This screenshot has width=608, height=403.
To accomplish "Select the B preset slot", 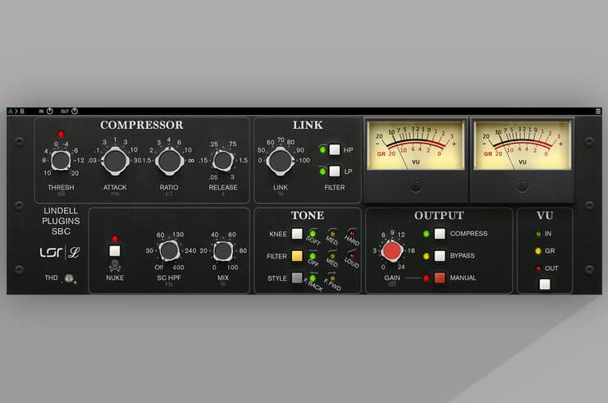I will pyautogui.click(x=22, y=112).
